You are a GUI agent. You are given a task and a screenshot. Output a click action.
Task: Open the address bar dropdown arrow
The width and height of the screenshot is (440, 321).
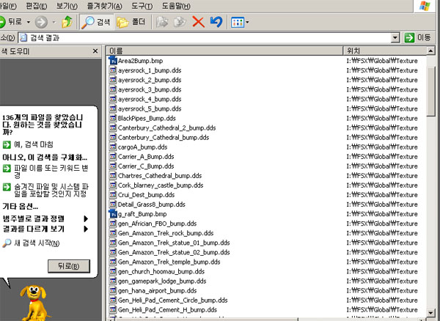pyautogui.click(x=395, y=37)
